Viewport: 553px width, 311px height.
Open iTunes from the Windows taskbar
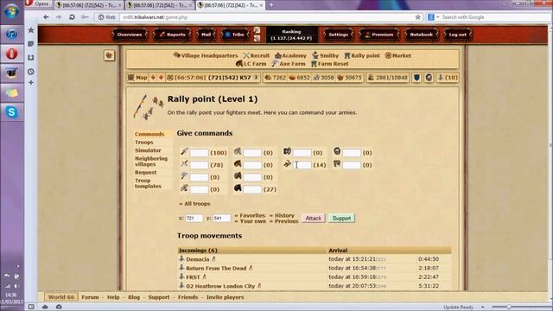coord(11,34)
